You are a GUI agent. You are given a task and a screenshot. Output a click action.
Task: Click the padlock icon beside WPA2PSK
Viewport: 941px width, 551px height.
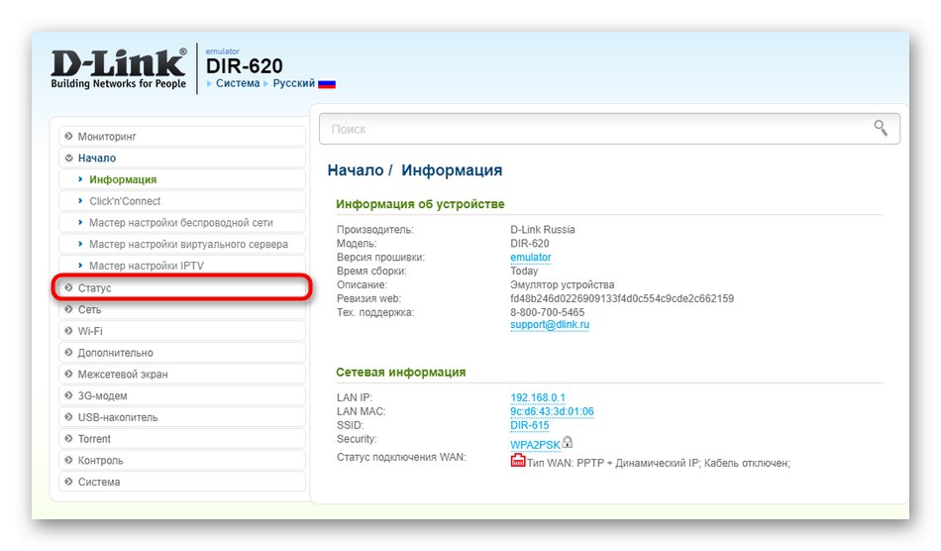pyautogui.click(x=568, y=442)
